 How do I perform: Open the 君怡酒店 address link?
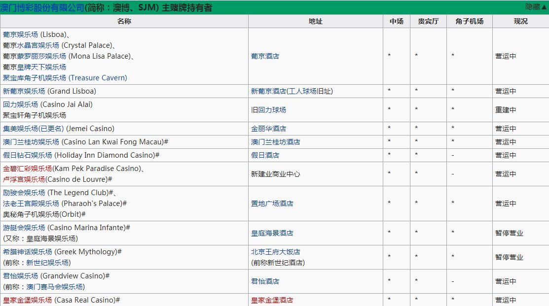point(265,281)
